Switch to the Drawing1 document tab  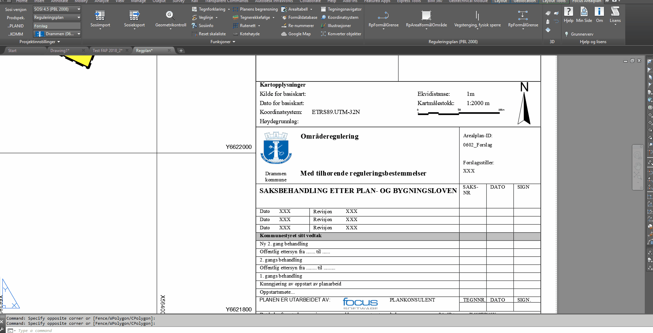tap(60, 51)
